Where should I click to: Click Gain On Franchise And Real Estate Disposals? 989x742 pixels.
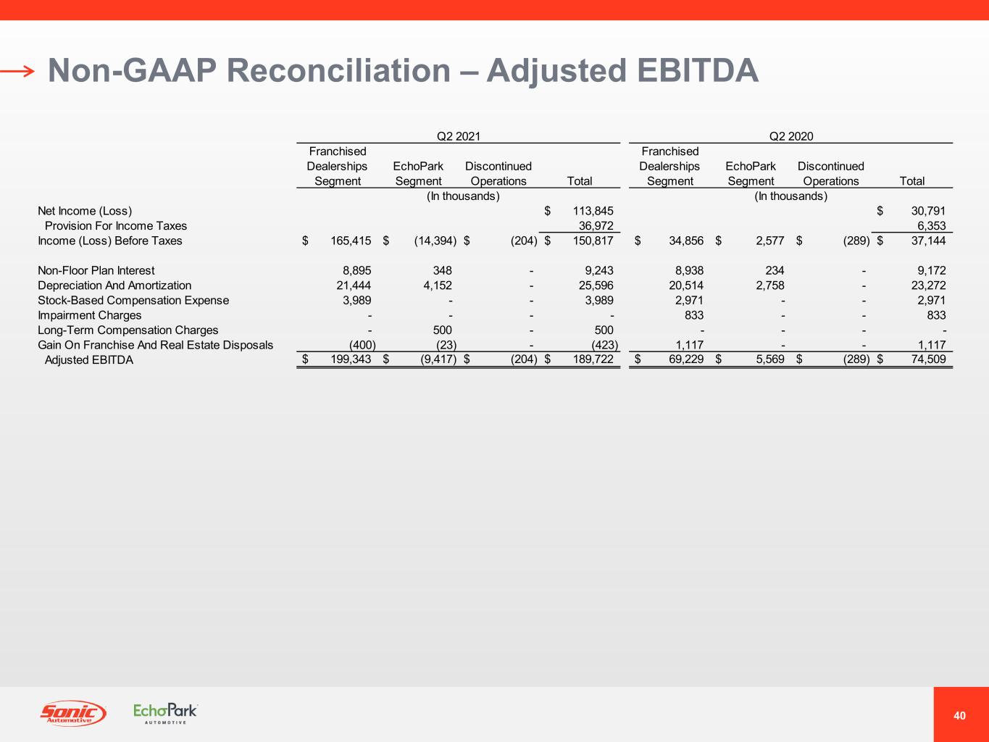[x=156, y=345]
